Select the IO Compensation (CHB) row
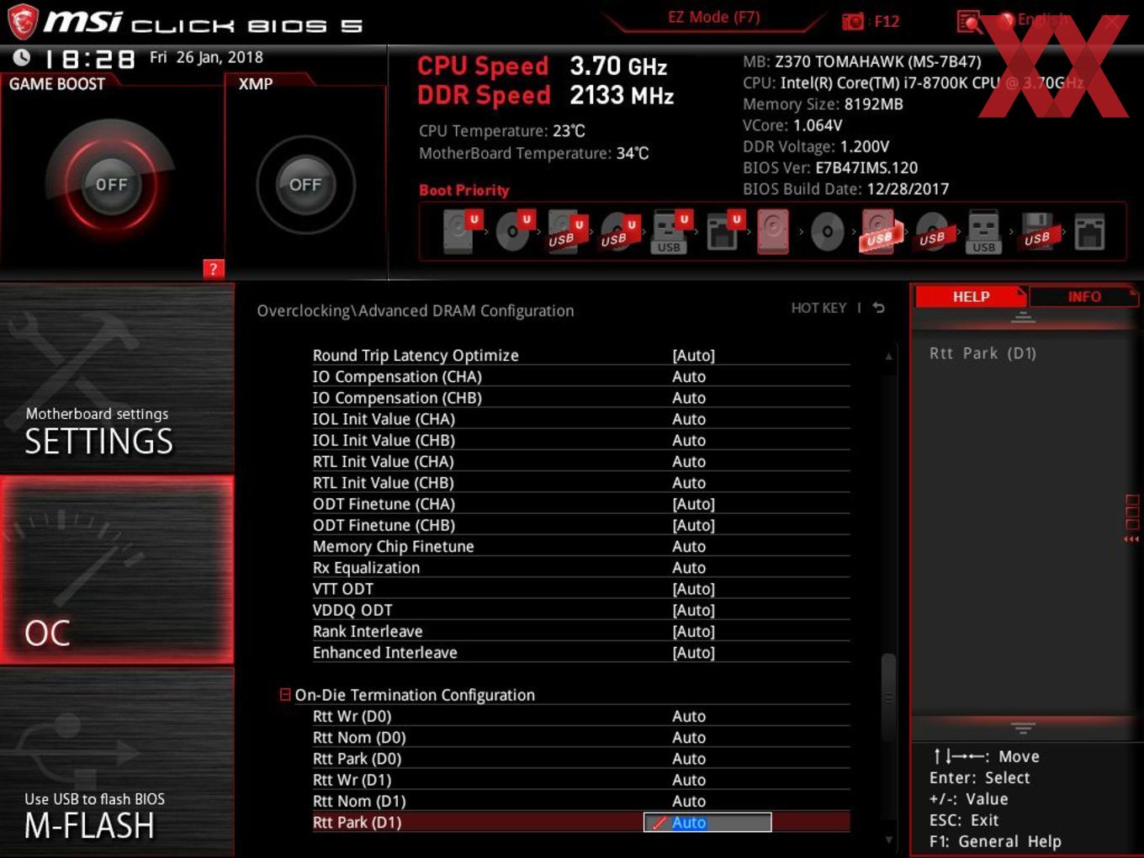The width and height of the screenshot is (1144, 858). (580, 398)
